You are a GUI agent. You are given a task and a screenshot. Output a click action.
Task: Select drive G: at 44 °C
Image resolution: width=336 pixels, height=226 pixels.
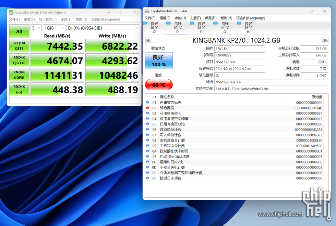pyautogui.click(x=225, y=28)
